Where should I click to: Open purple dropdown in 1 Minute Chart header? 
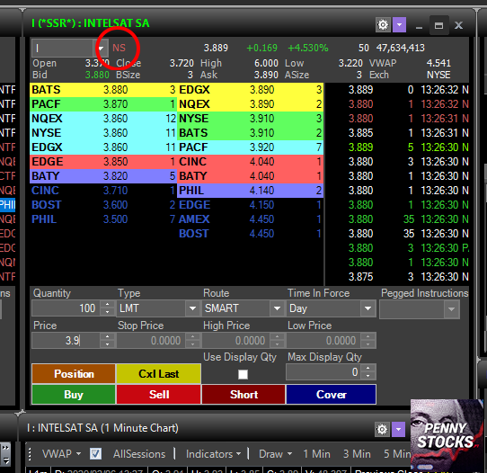coord(398,430)
